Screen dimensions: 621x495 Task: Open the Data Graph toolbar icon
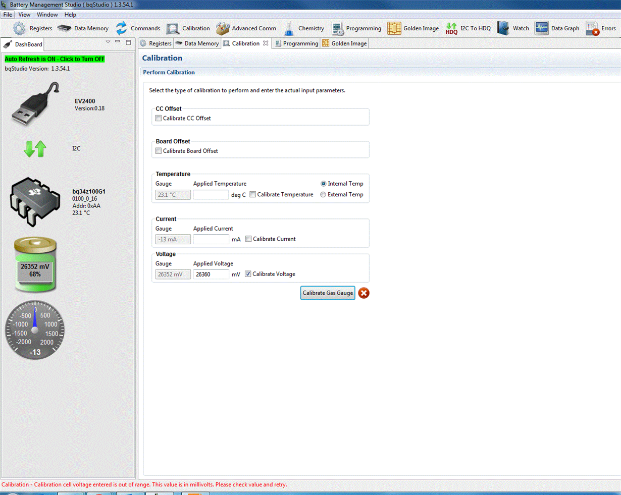(541, 28)
